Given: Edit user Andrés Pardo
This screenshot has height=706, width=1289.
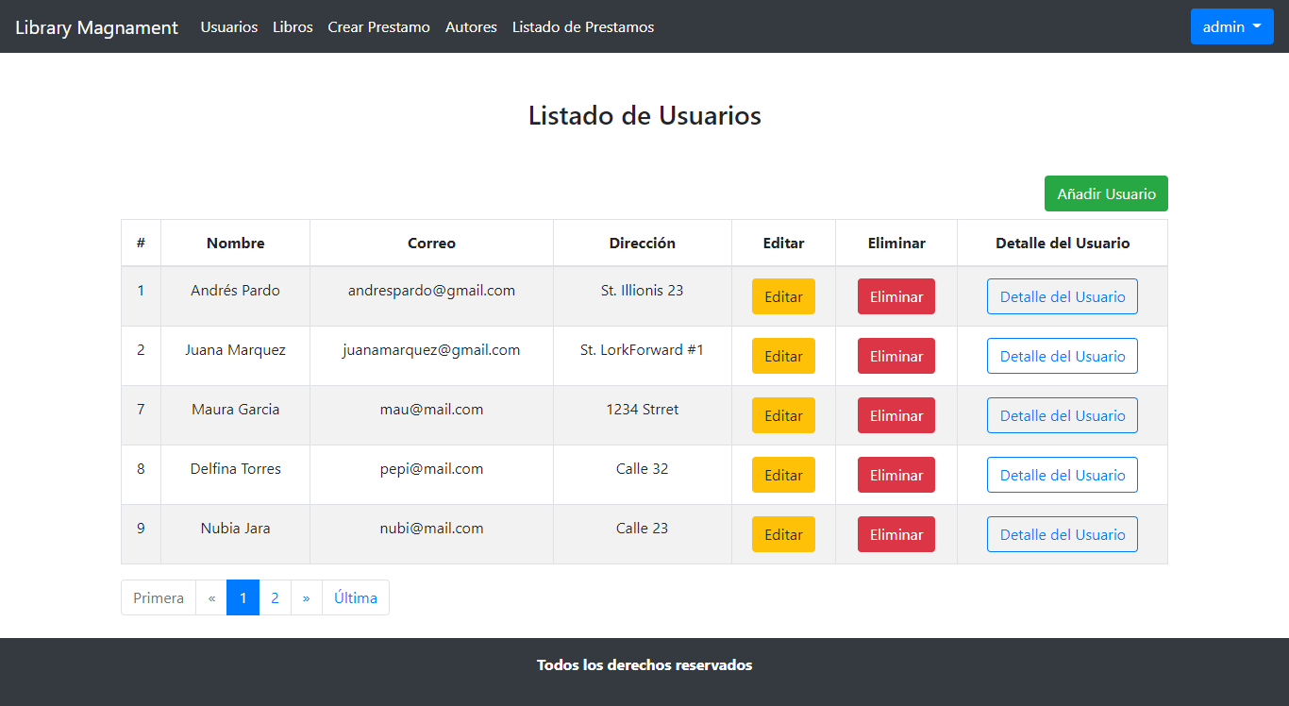Looking at the screenshot, I should (x=783, y=296).
